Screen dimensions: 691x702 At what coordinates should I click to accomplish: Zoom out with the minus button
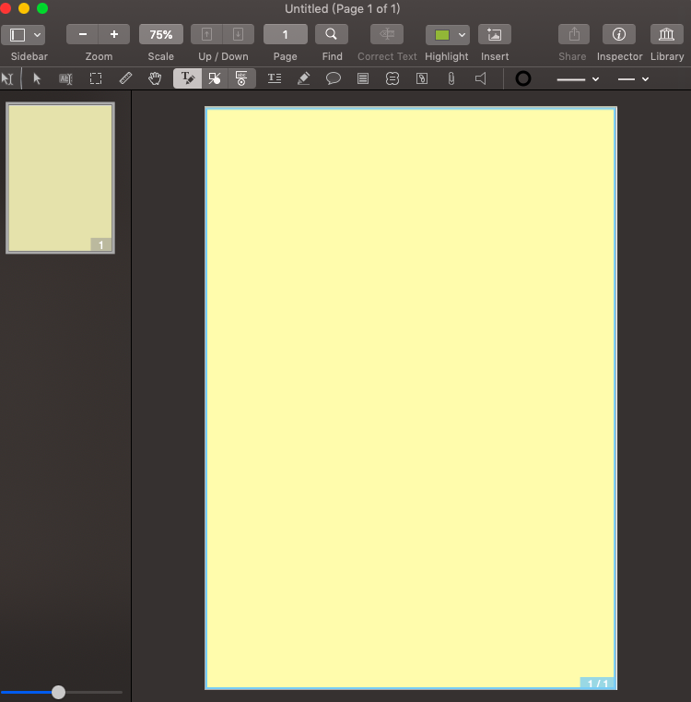82,34
